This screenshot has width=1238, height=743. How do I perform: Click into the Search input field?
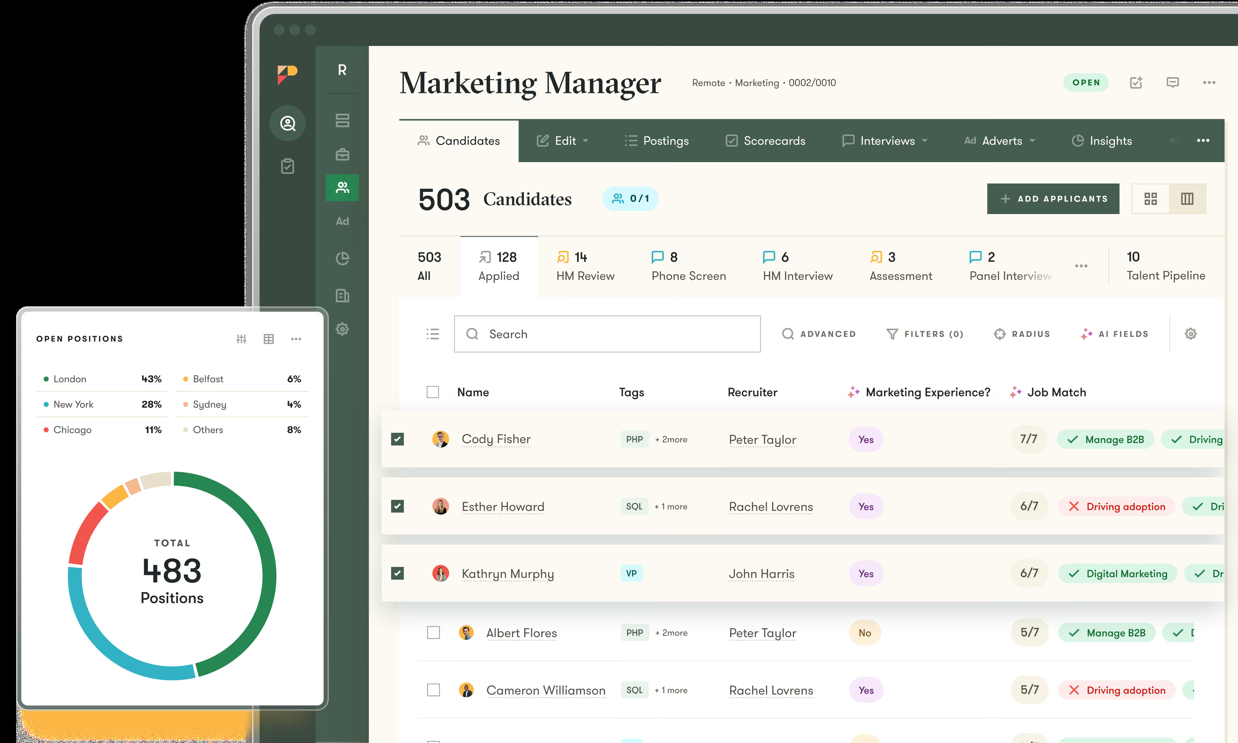pyautogui.click(x=607, y=334)
